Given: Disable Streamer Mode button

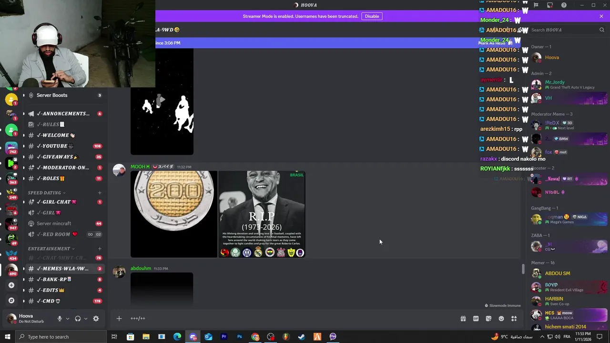Looking at the screenshot, I should [x=372, y=16].
